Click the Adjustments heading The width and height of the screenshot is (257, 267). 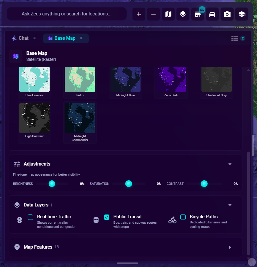coord(37,164)
